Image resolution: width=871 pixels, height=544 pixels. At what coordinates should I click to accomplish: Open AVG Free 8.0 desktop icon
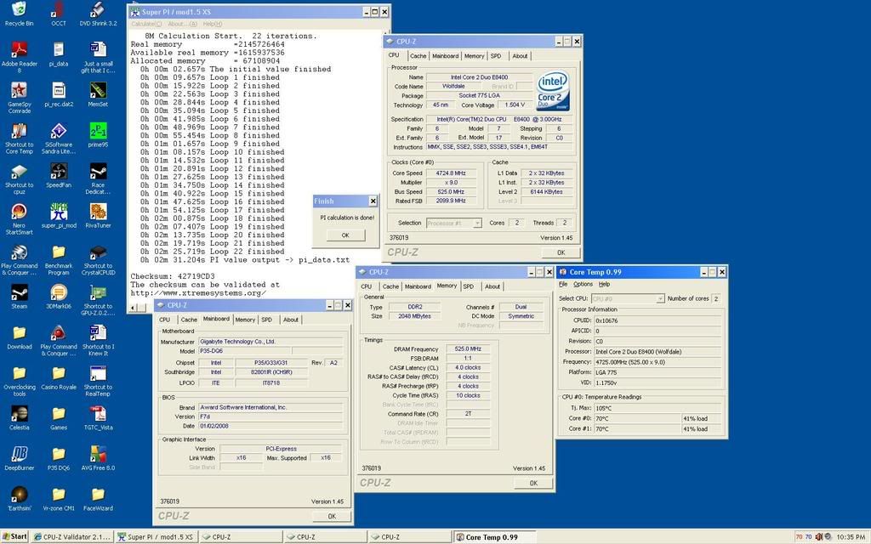tap(98, 456)
